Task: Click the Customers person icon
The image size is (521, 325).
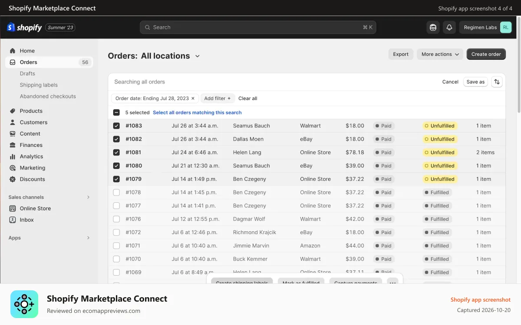Action: [x=13, y=122]
